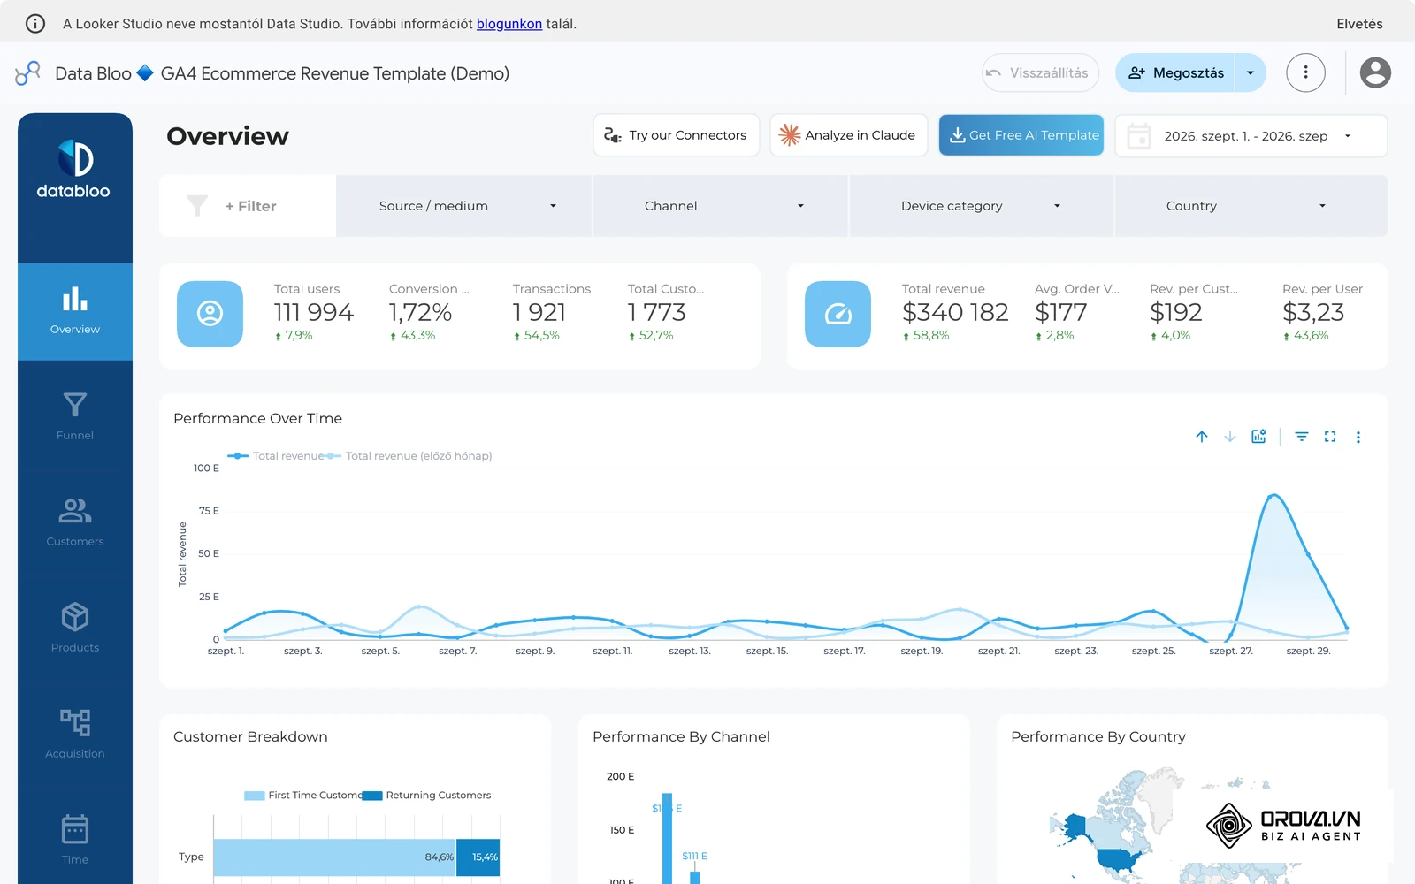Select the 84,6% bar segment
This screenshot has height=884, width=1415.
click(335, 857)
